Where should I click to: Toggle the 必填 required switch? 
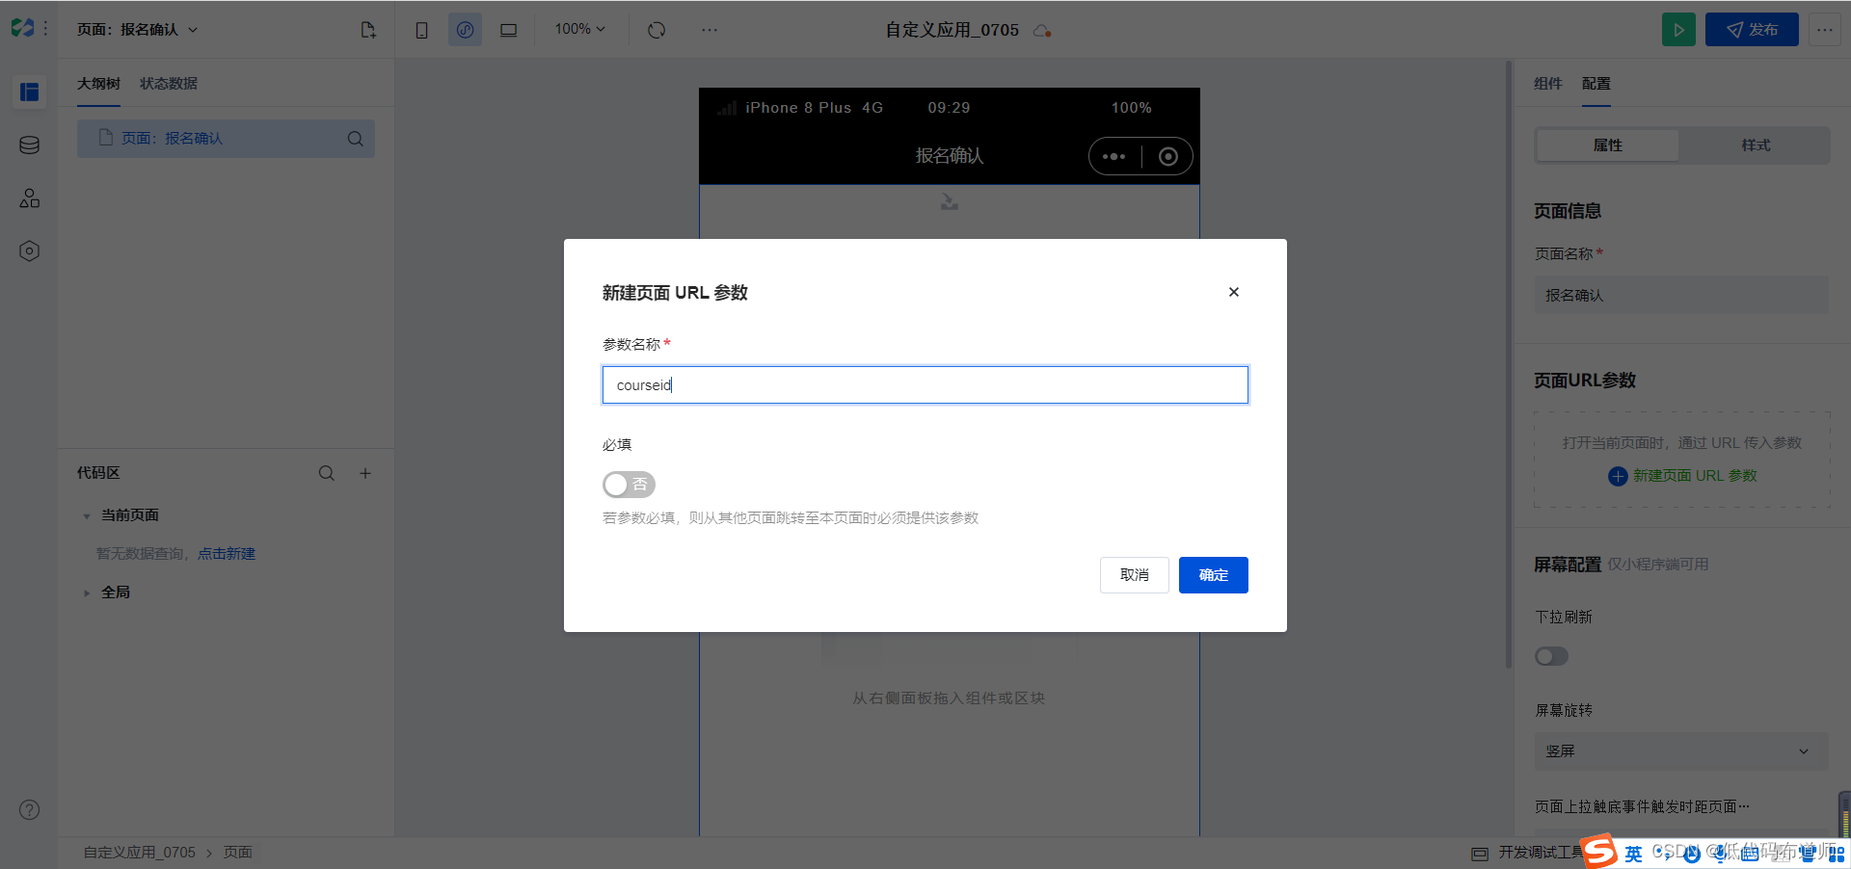click(629, 485)
